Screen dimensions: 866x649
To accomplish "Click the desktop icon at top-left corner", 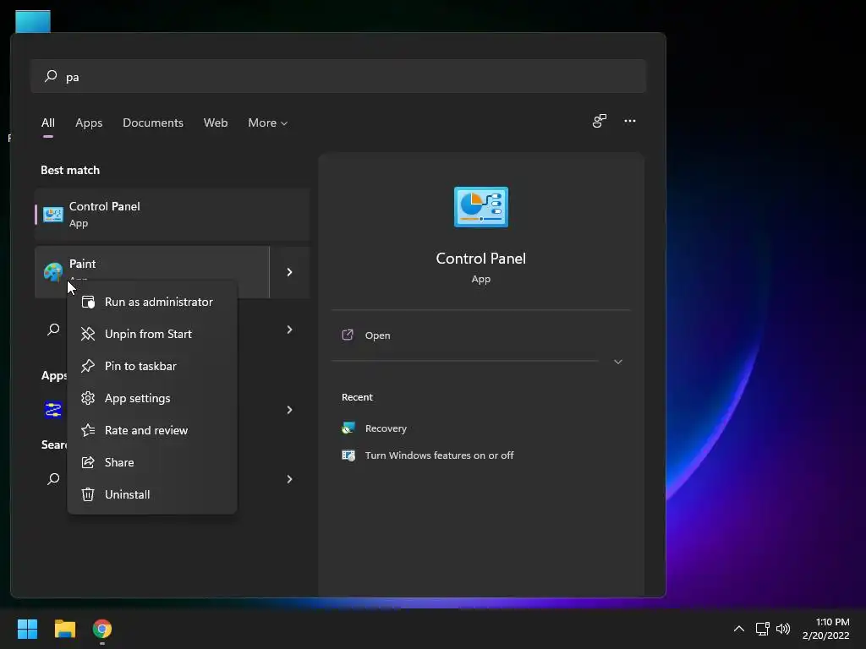I will tap(33, 21).
